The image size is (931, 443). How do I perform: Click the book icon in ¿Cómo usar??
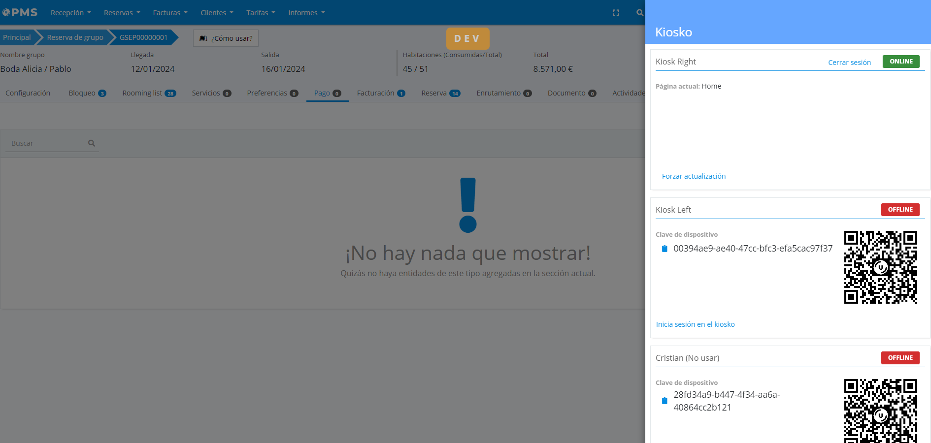point(203,38)
